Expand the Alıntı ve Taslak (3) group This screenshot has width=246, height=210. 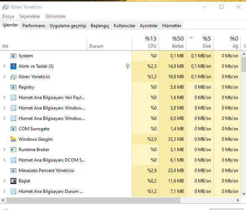point(4,66)
